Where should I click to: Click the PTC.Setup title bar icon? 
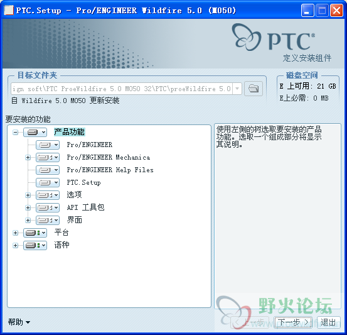tap(9, 11)
